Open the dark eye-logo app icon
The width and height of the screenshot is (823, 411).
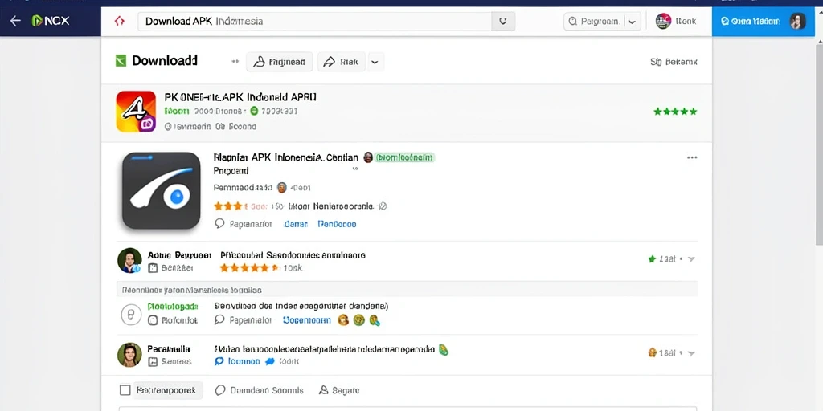(x=161, y=191)
